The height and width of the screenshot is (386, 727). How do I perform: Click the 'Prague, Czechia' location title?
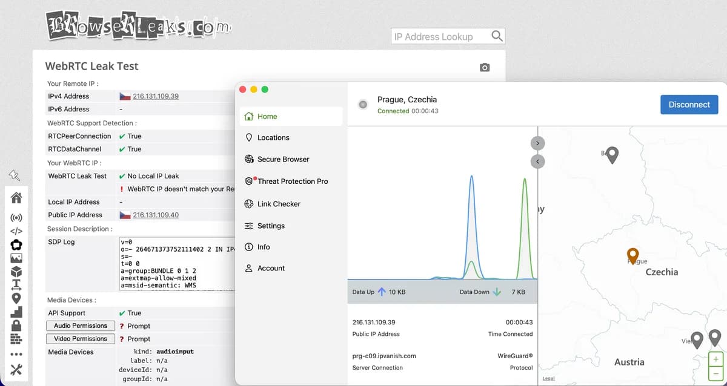click(407, 99)
